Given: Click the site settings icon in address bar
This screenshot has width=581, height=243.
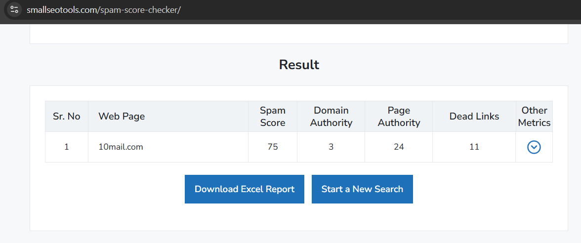Looking at the screenshot, I should click(14, 9).
